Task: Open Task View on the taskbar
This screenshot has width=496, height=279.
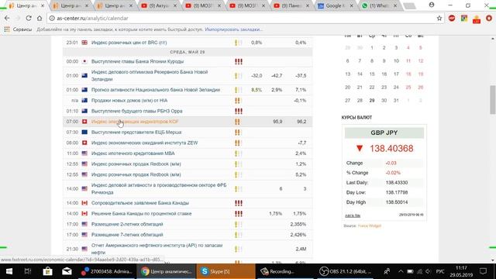Action: coord(28,271)
